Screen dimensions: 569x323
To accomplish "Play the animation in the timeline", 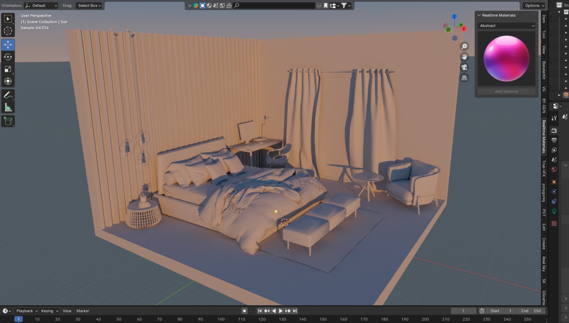I will click(x=281, y=311).
